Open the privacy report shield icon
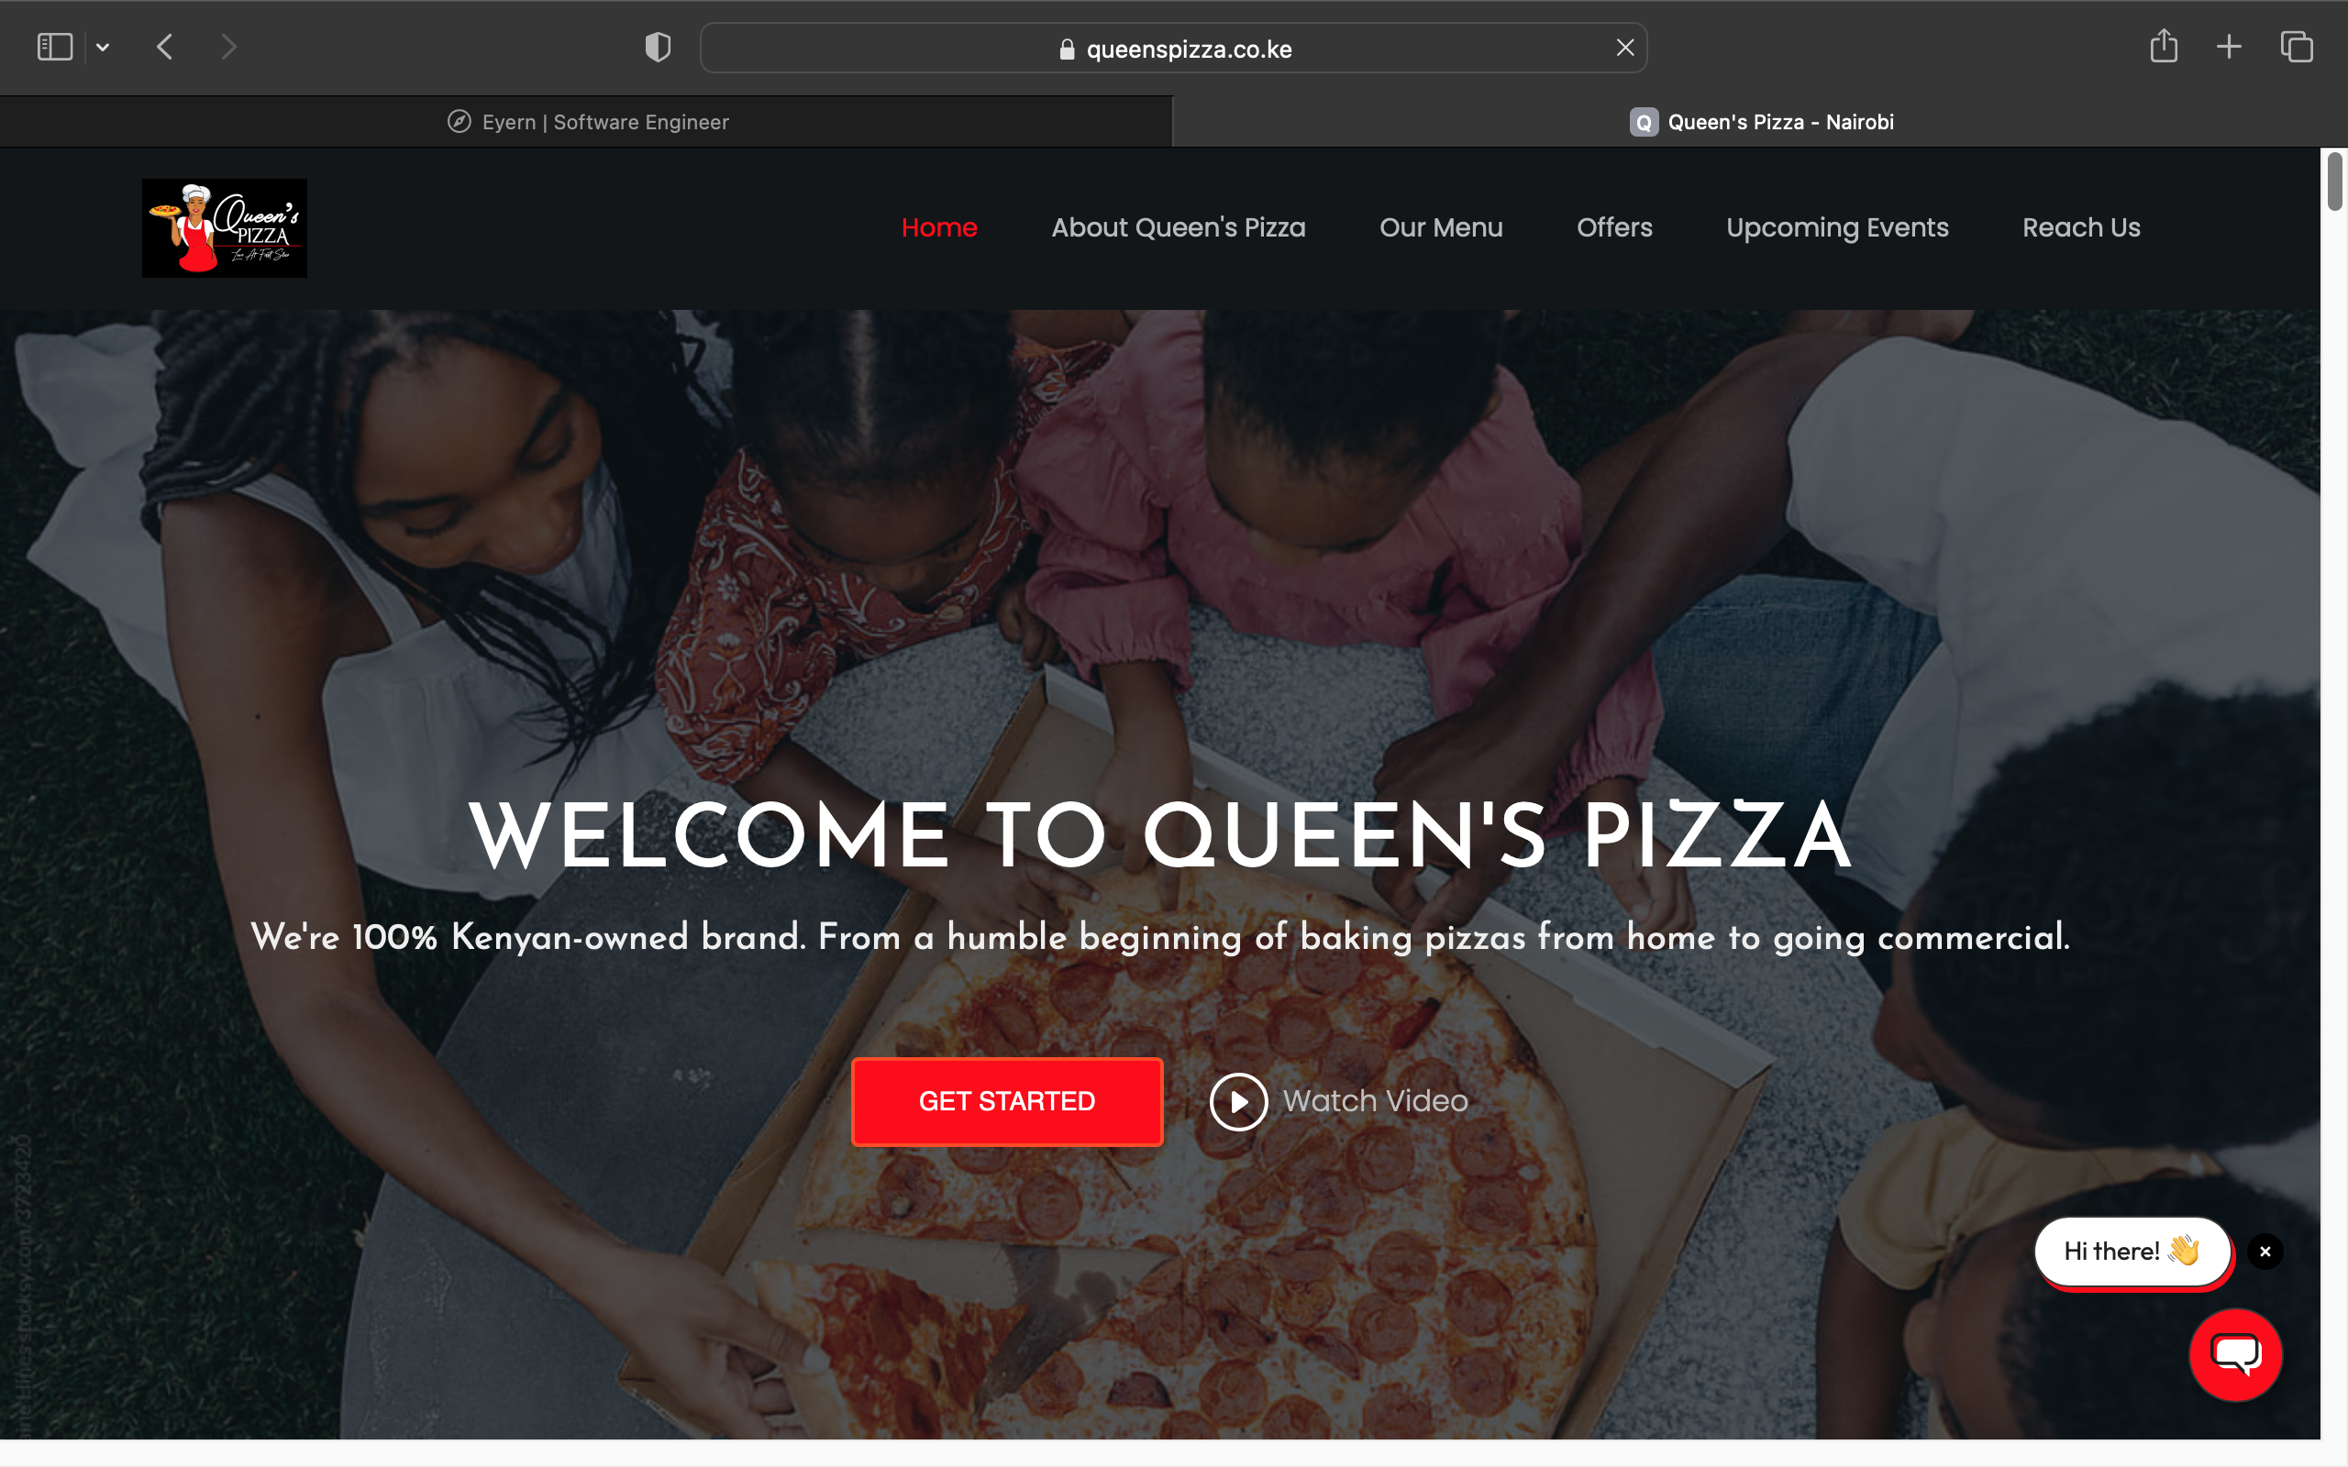This screenshot has height=1467, width=2348. (658, 47)
